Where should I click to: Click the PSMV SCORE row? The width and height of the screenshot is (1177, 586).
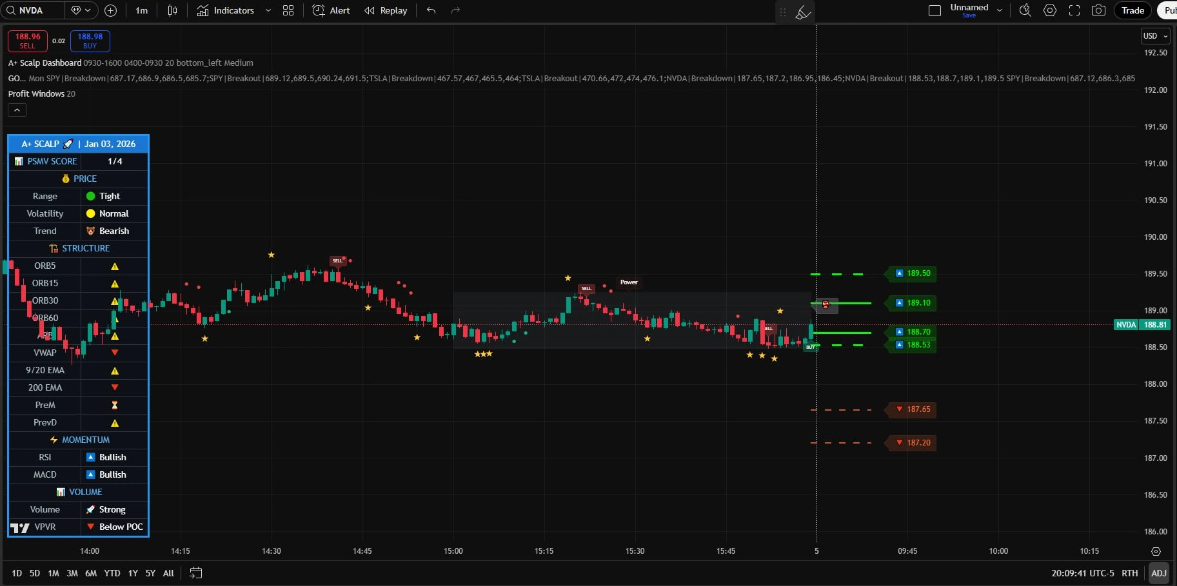[78, 161]
